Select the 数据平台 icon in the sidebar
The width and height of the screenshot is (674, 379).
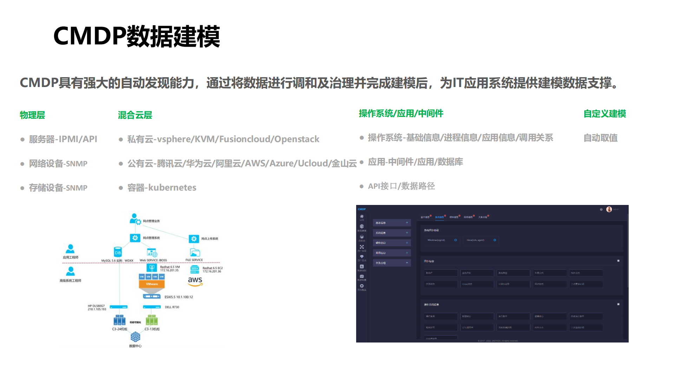coord(362,276)
